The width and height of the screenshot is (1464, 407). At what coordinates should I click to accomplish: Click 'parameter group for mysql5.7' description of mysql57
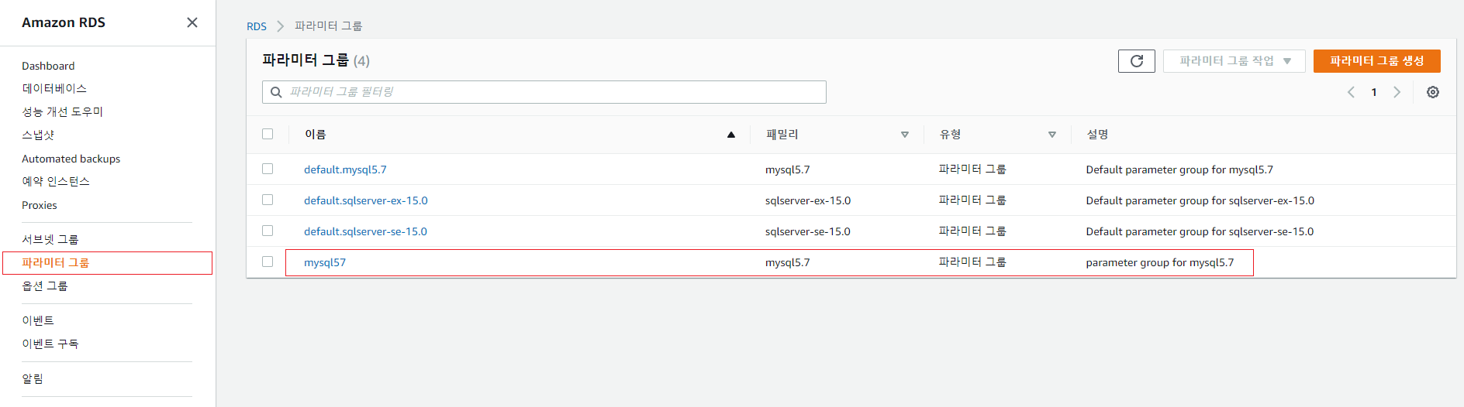click(x=1159, y=262)
